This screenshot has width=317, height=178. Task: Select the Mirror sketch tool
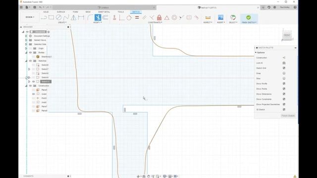[x=74, y=18]
